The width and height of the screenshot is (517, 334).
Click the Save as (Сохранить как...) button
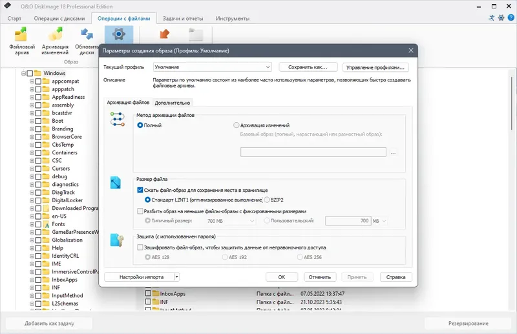coord(308,67)
